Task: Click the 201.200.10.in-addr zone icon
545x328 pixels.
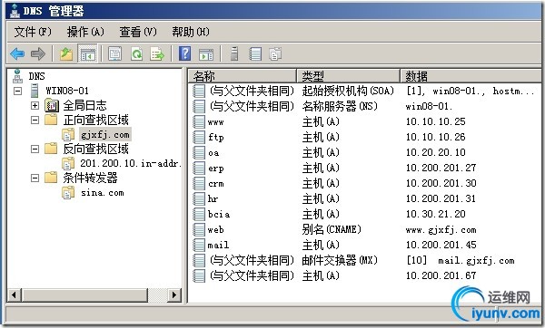Action: click(x=68, y=163)
